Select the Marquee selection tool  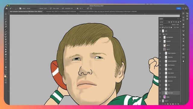(x=6, y=17)
